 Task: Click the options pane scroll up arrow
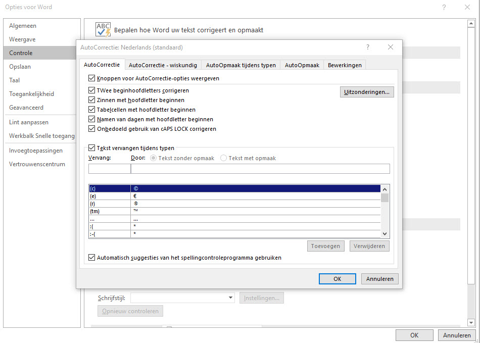[x=471, y=24]
